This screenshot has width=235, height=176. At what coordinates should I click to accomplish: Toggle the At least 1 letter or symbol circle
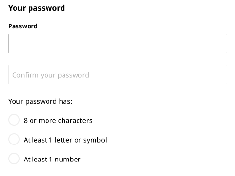14,139
